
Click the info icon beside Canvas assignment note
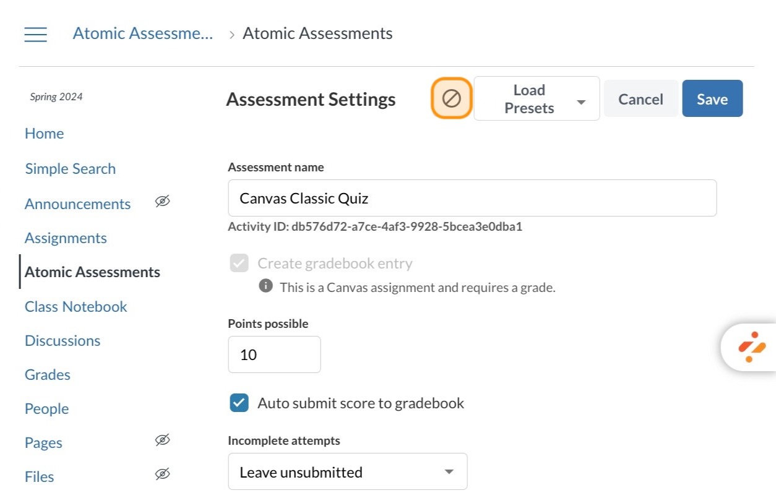[x=265, y=286]
